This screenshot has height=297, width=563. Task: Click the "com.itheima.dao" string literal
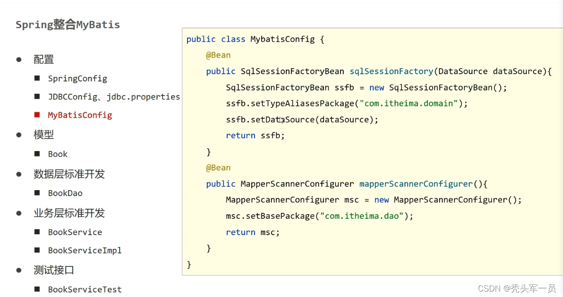tap(362, 216)
